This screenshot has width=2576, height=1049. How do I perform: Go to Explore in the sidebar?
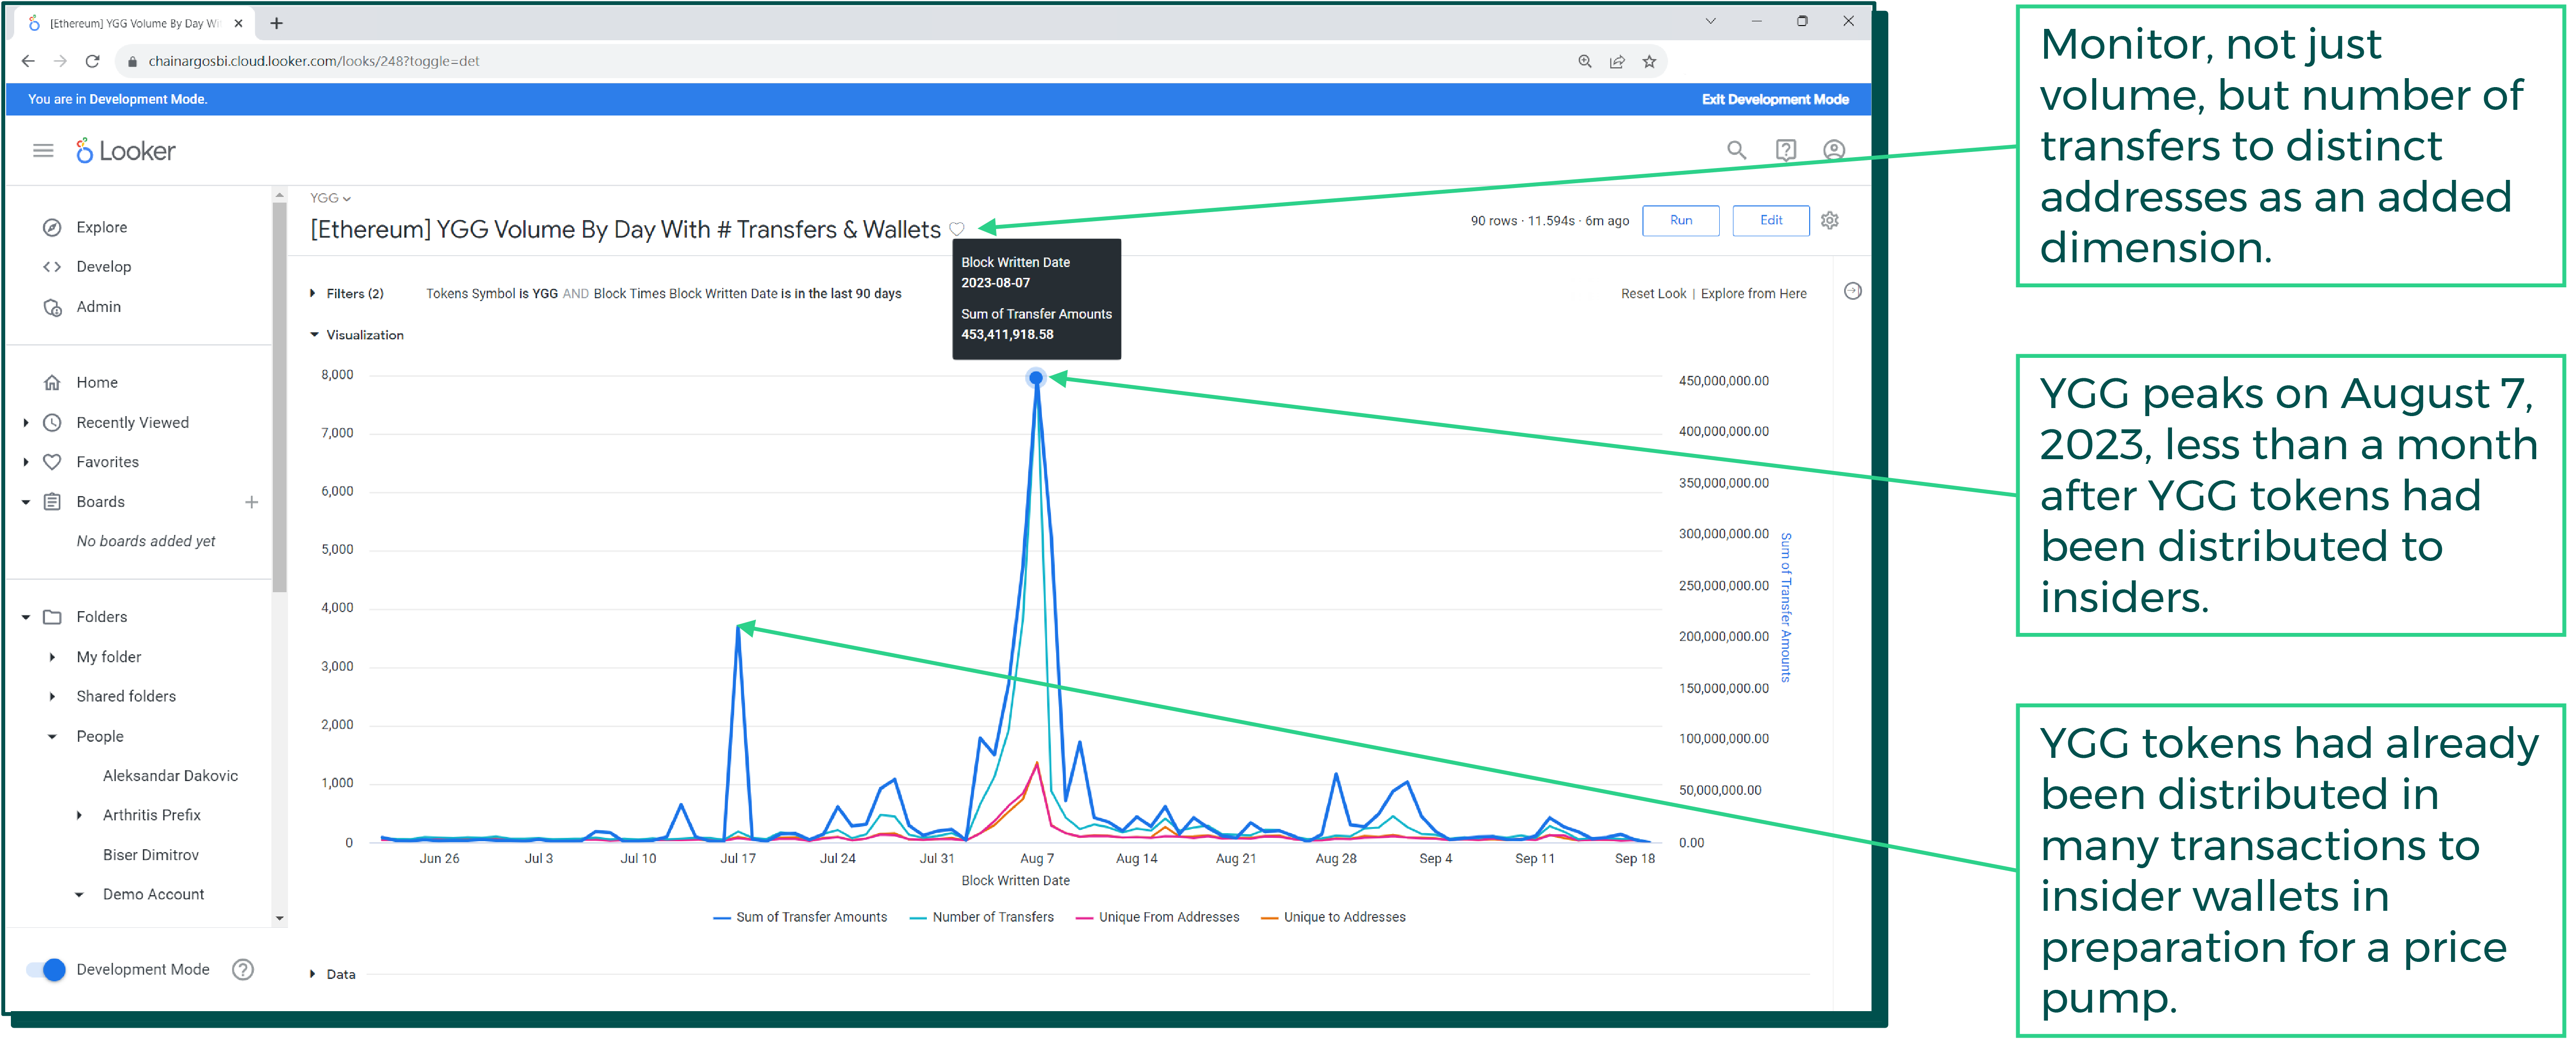pos(102,228)
